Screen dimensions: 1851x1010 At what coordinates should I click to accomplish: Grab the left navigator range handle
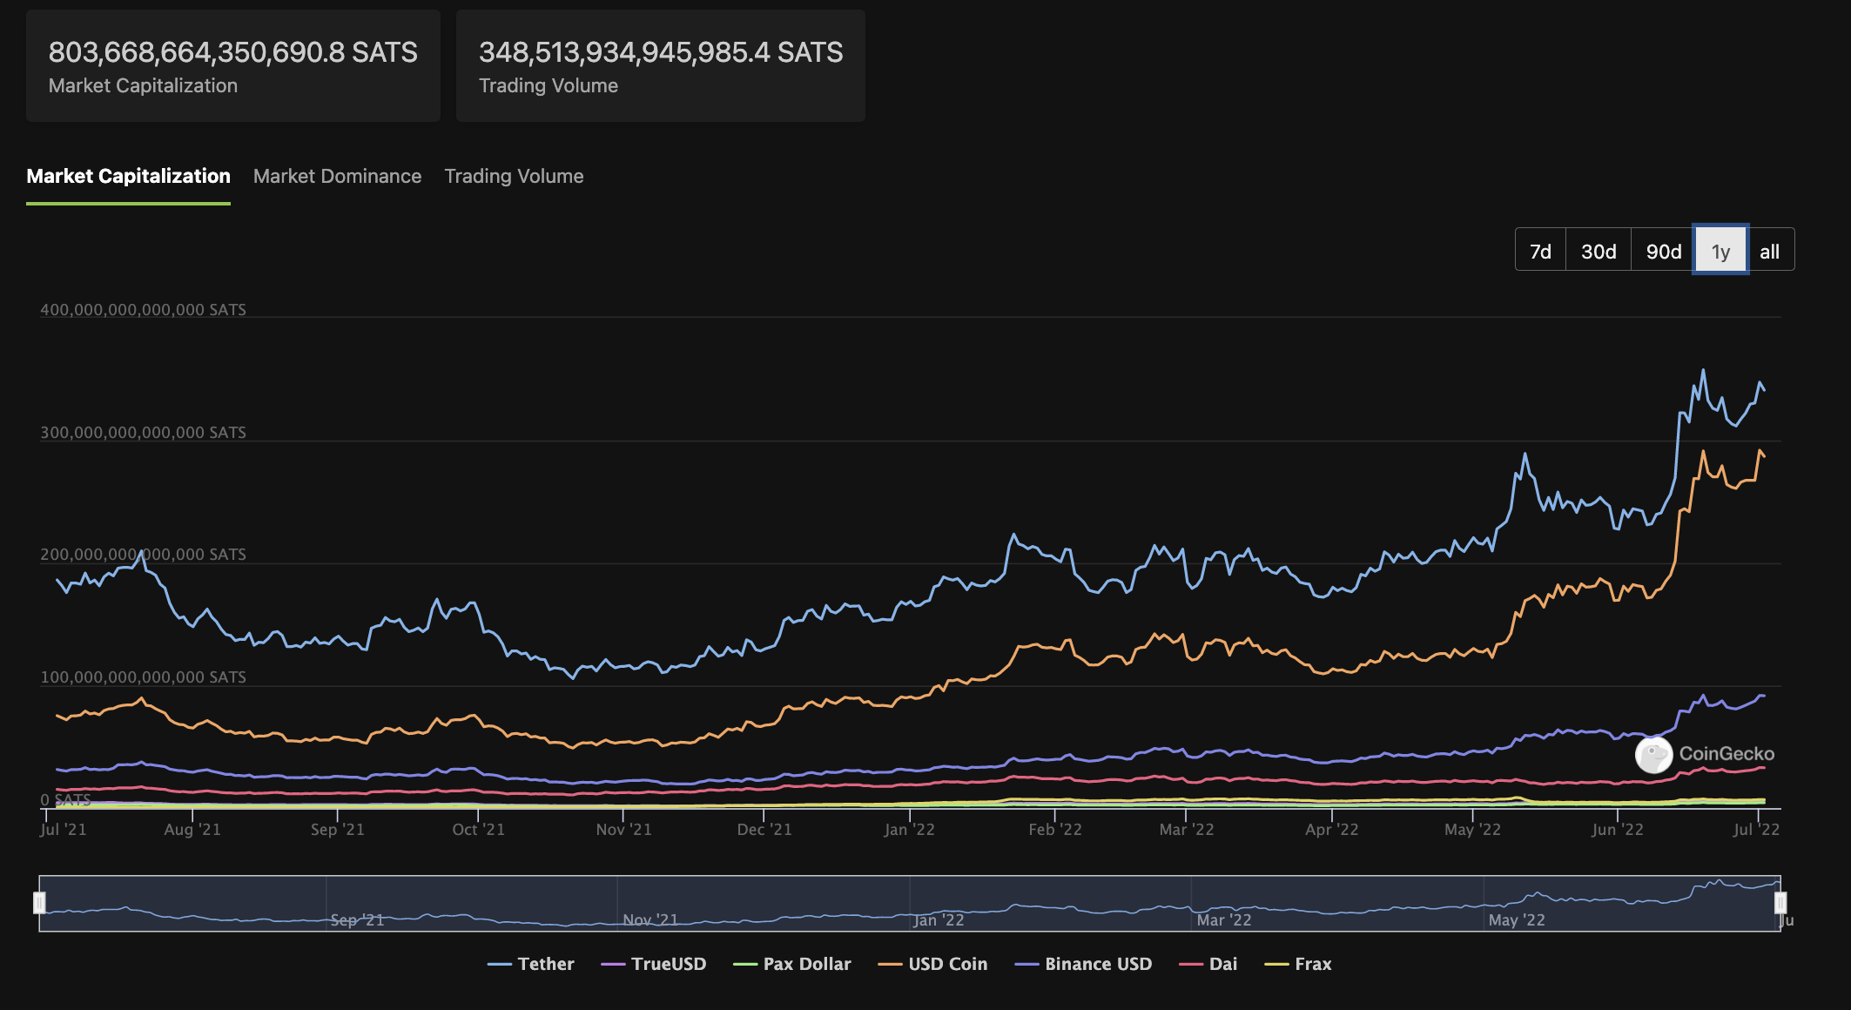coord(39,903)
